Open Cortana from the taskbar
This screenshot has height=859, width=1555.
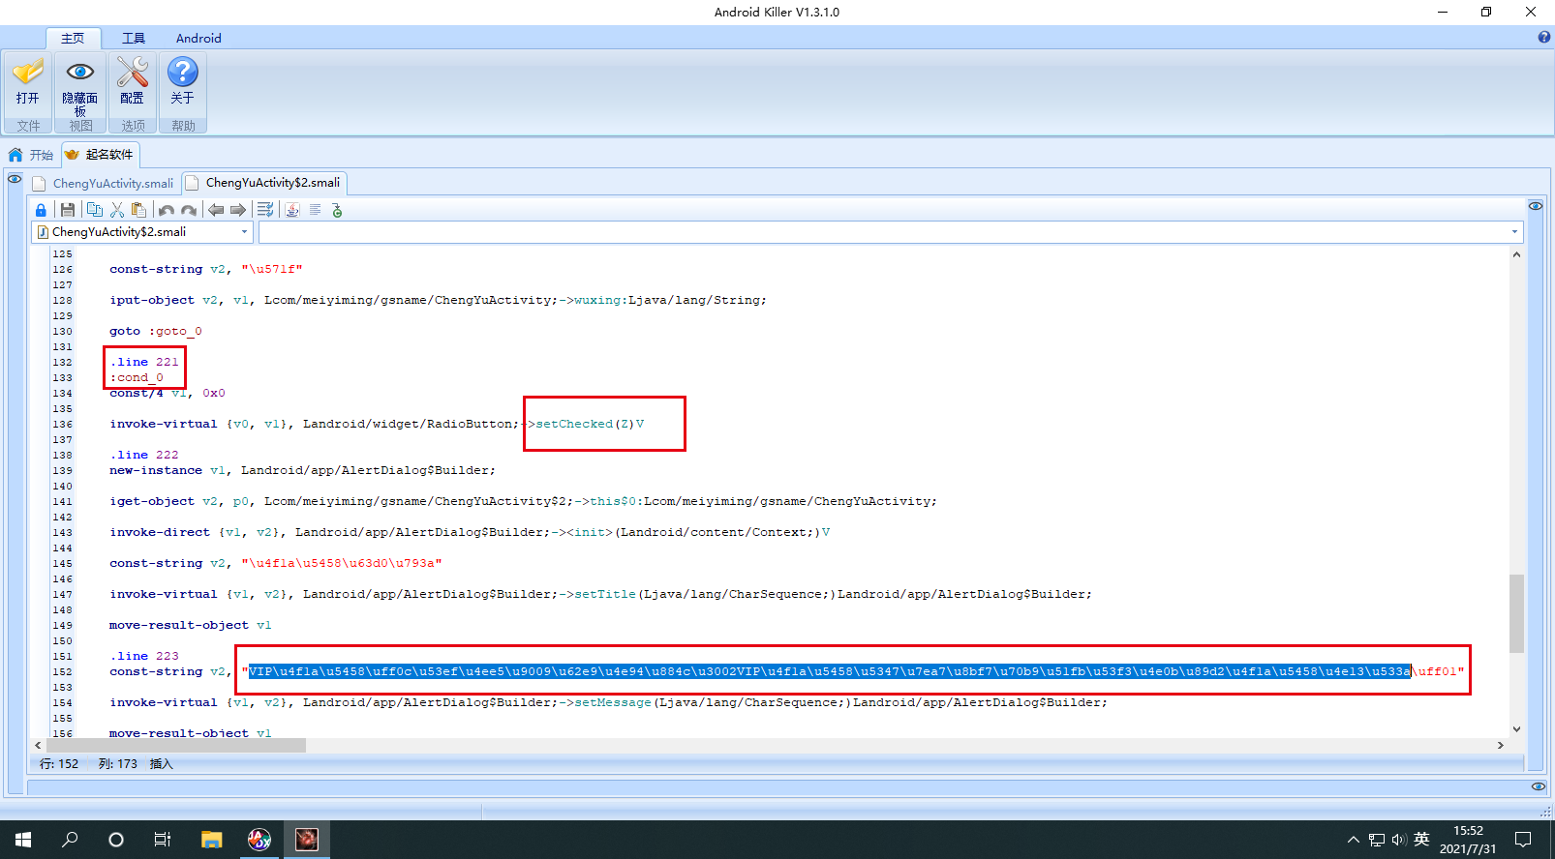[116, 840]
